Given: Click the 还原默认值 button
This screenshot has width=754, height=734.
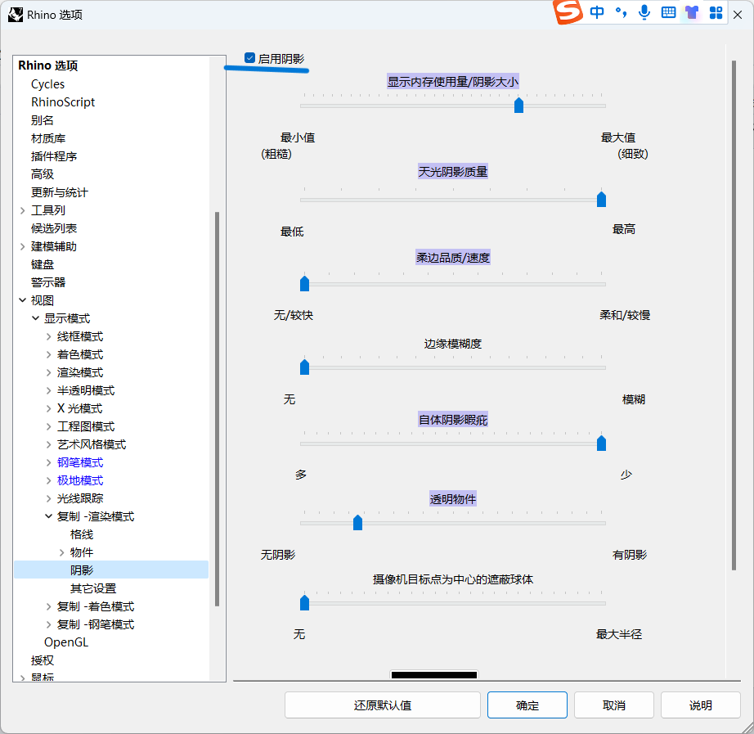Looking at the screenshot, I should coord(382,705).
